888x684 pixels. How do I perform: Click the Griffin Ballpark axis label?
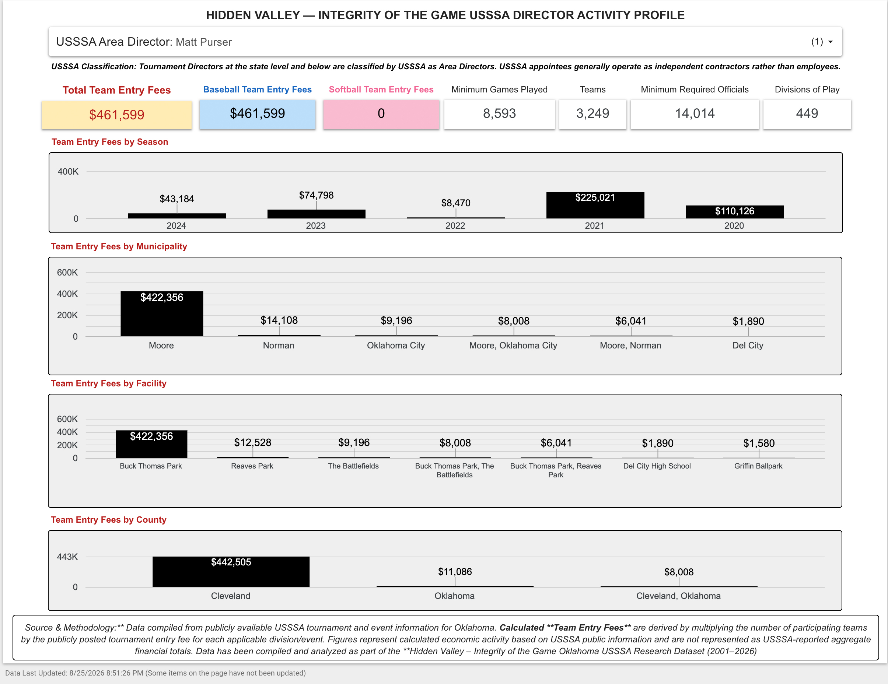[x=758, y=466]
